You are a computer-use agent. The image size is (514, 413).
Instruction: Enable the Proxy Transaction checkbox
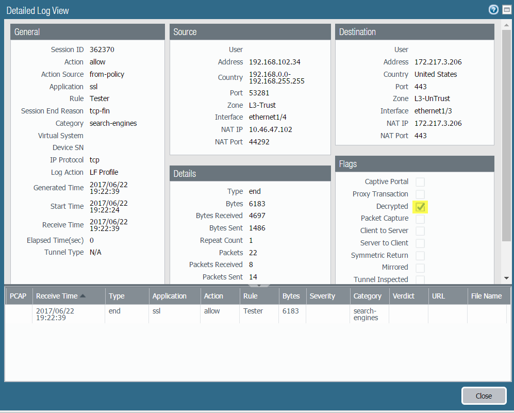coord(420,194)
